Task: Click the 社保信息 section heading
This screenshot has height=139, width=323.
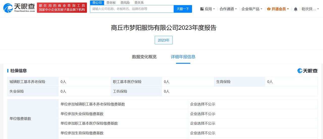Action: [18, 71]
